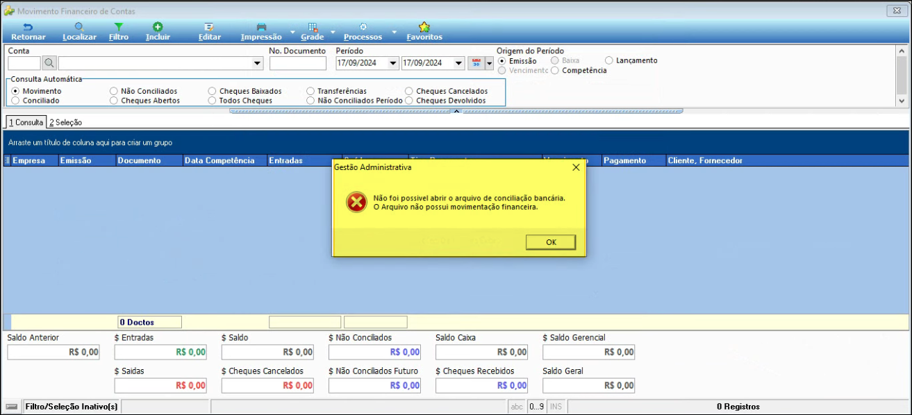The height and width of the screenshot is (415, 912).
Task: Expand the Processos dropdown arrow
Action: (394, 32)
